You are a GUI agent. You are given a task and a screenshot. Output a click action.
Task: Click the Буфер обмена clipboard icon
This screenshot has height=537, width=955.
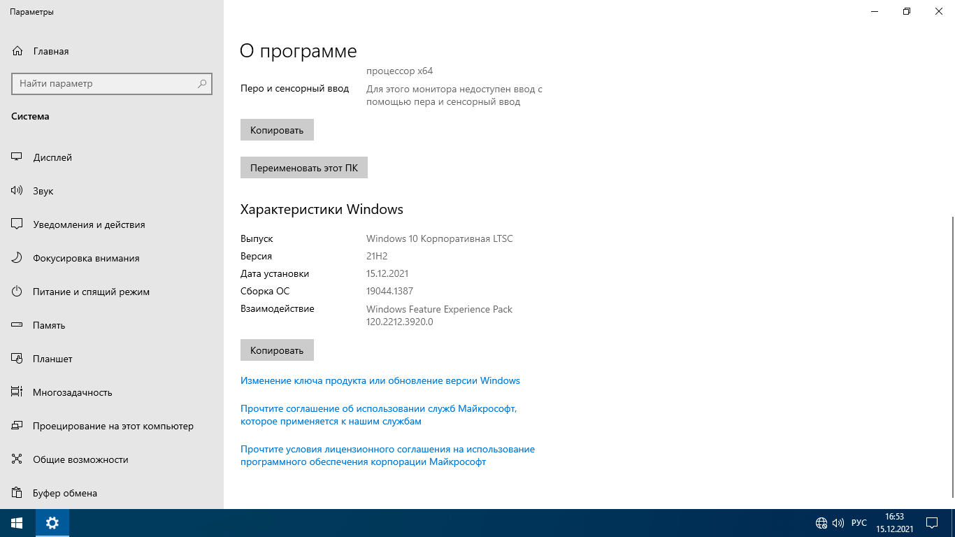click(x=17, y=493)
